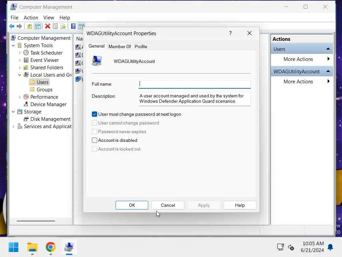Click the Shared Folders icon in tree
This screenshot has height=257, width=342.
click(x=26, y=68)
